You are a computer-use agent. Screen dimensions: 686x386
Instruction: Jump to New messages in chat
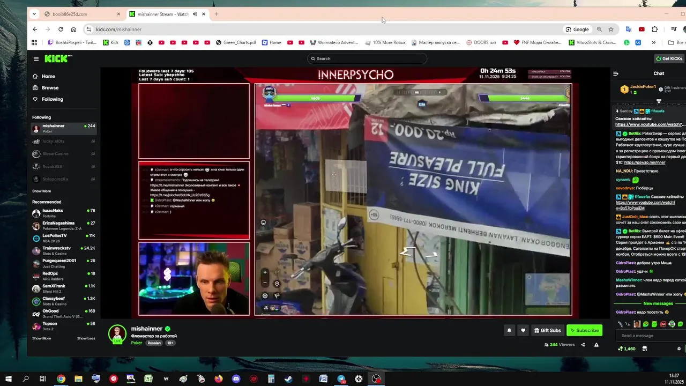[658, 303]
